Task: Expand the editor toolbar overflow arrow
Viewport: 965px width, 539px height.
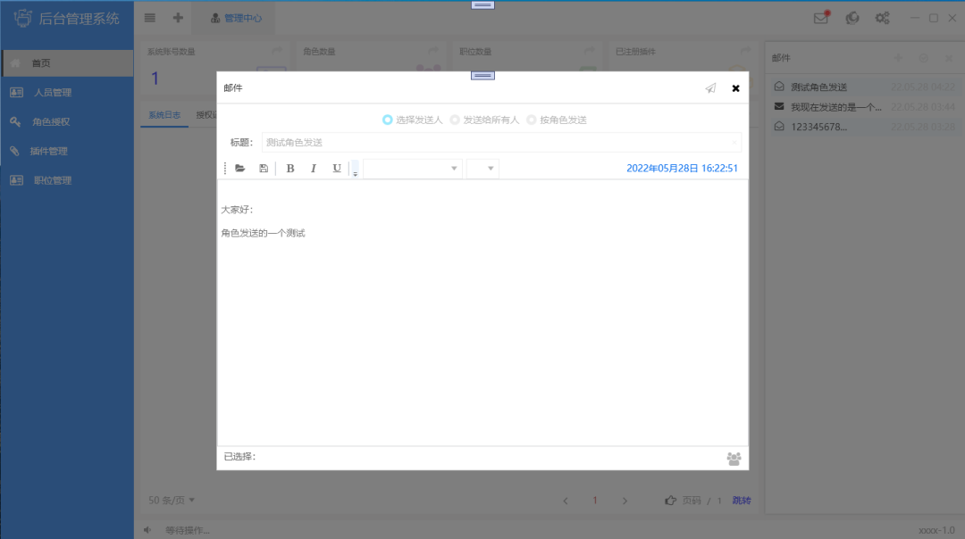Action: (355, 169)
